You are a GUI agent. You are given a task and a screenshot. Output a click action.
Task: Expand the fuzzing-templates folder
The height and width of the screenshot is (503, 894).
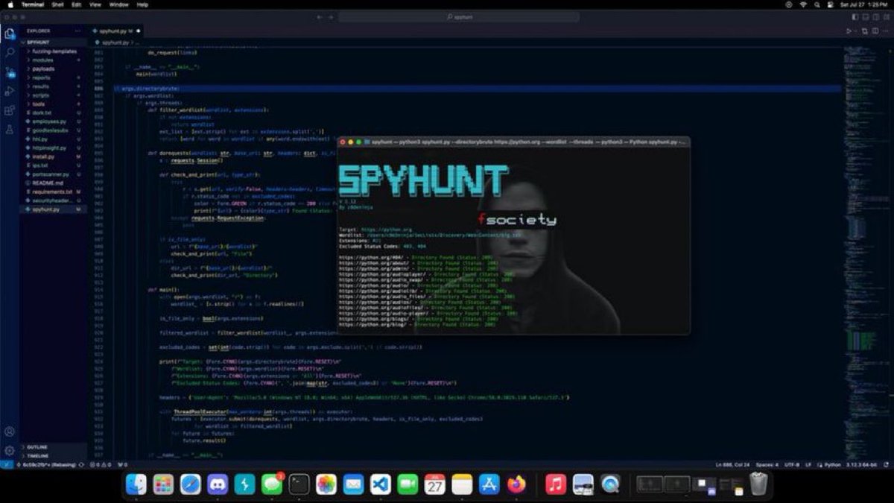[x=54, y=51]
